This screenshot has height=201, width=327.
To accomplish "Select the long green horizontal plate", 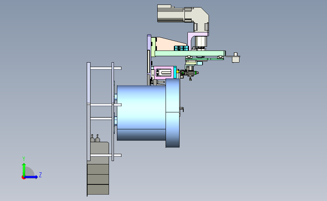I will (190, 54).
